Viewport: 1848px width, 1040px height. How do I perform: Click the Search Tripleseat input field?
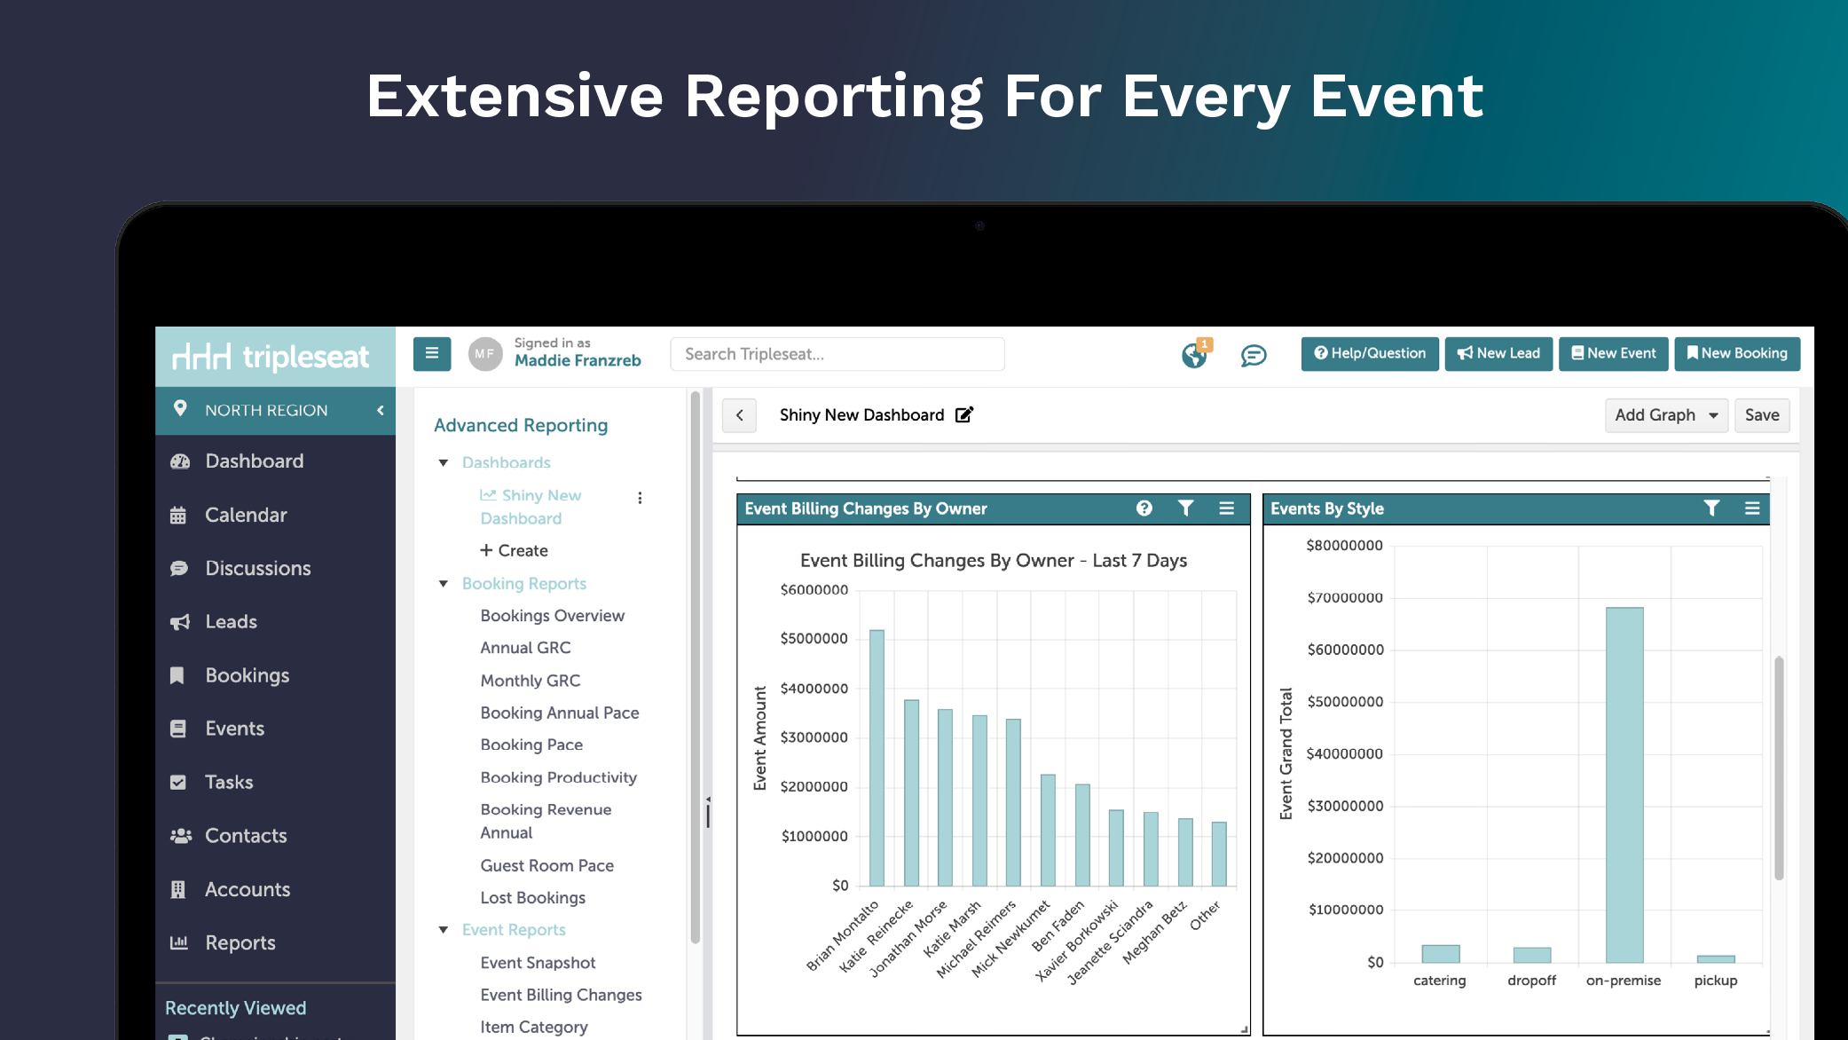tap(837, 354)
